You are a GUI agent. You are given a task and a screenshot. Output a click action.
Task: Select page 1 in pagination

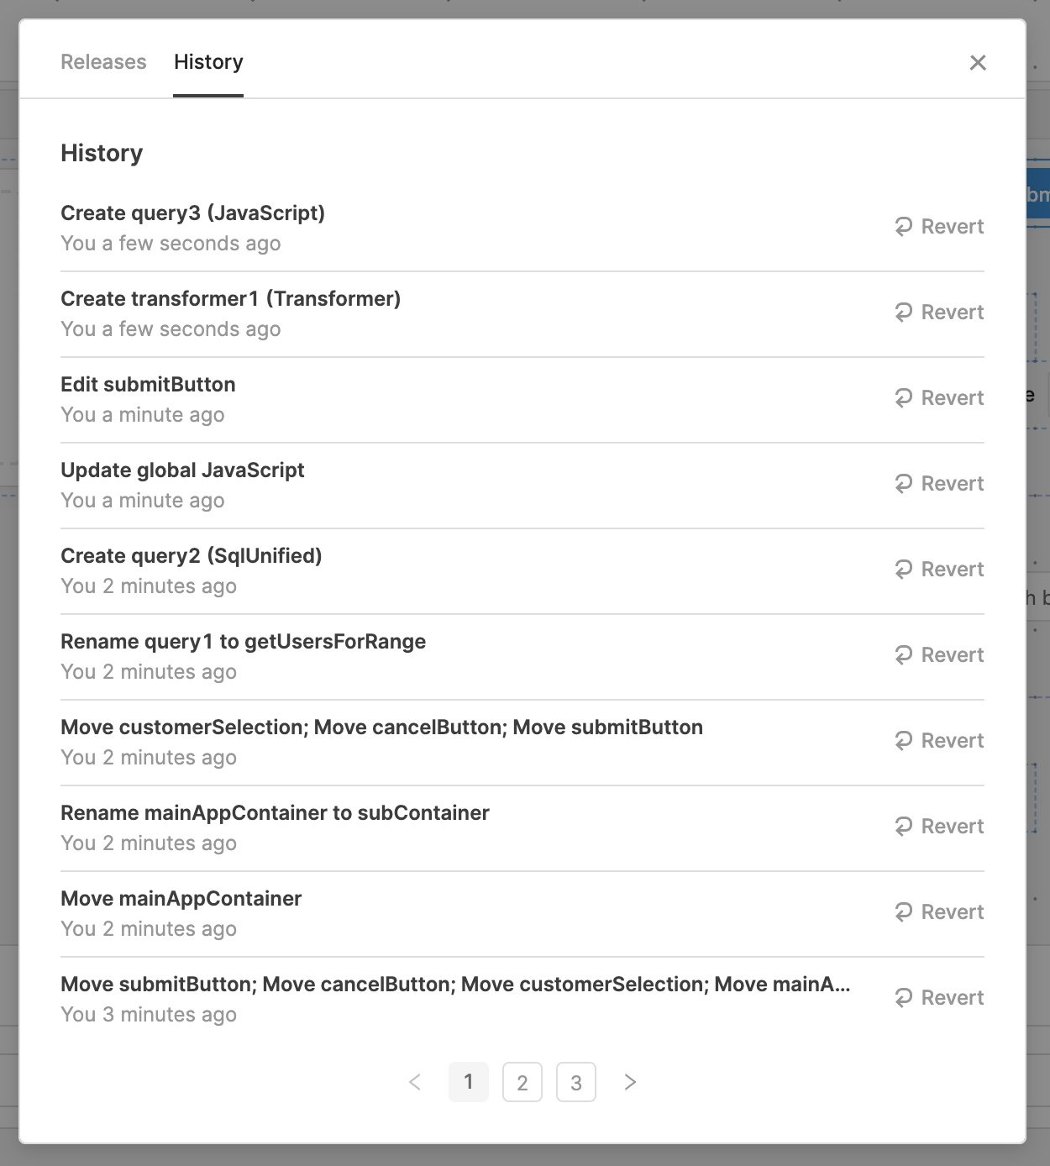469,1082
